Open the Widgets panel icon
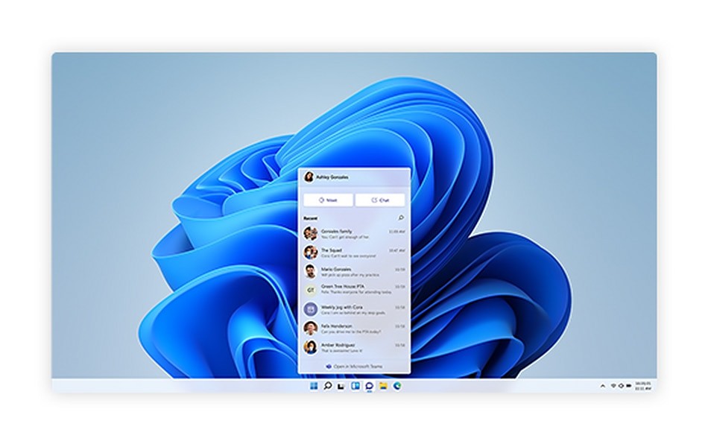The height and width of the screenshot is (447, 708). [x=355, y=386]
